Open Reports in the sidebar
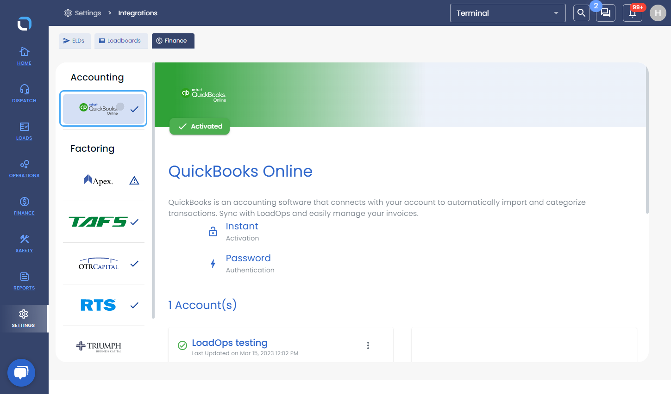The height and width of the screenshot is (394, 671). [24, 281]
